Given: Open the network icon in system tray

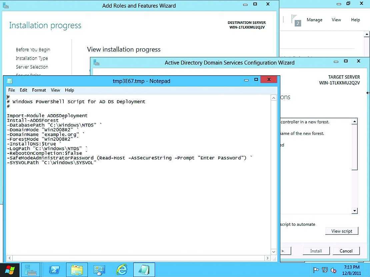Looking at the screenshot, I should coord(325,270).
